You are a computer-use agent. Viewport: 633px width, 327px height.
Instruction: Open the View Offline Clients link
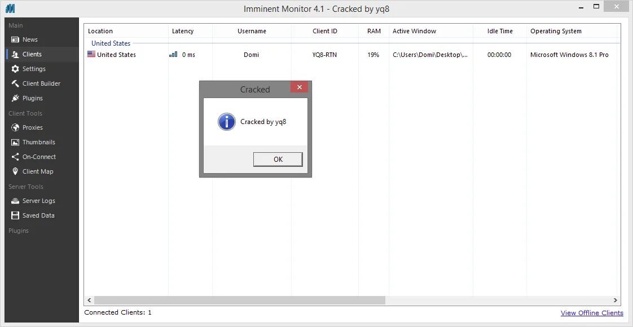tap(592, 312)
